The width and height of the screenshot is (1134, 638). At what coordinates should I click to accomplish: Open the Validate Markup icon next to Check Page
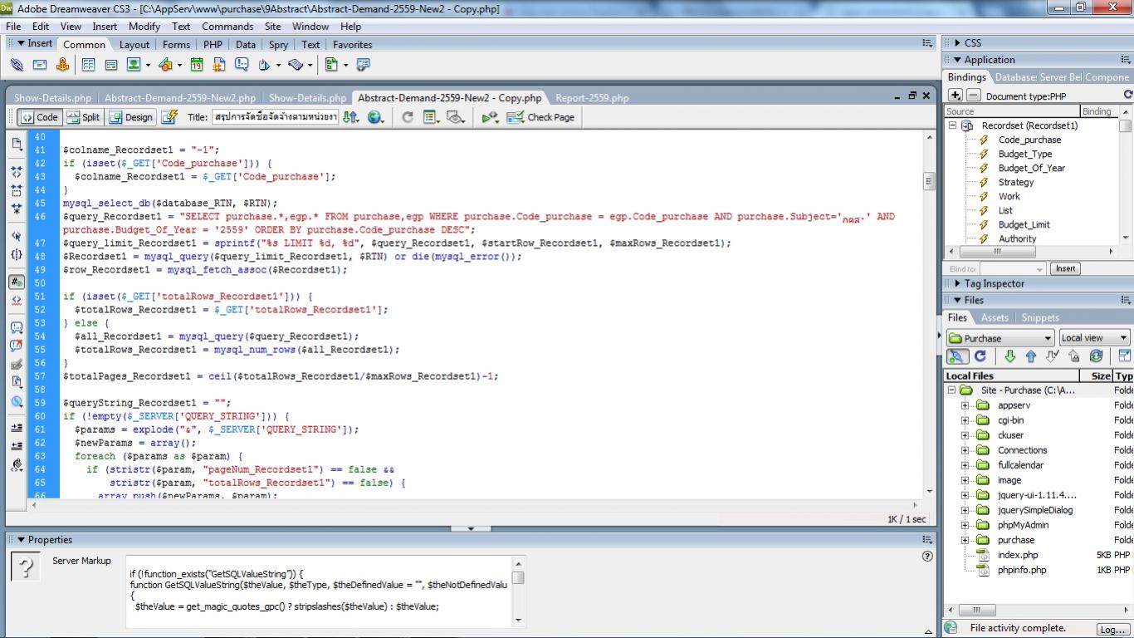point(490,117)
